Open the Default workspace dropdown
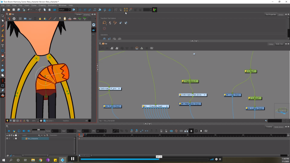Image resolution: width=290 pixels, height=163 pixels. point(70,10)
